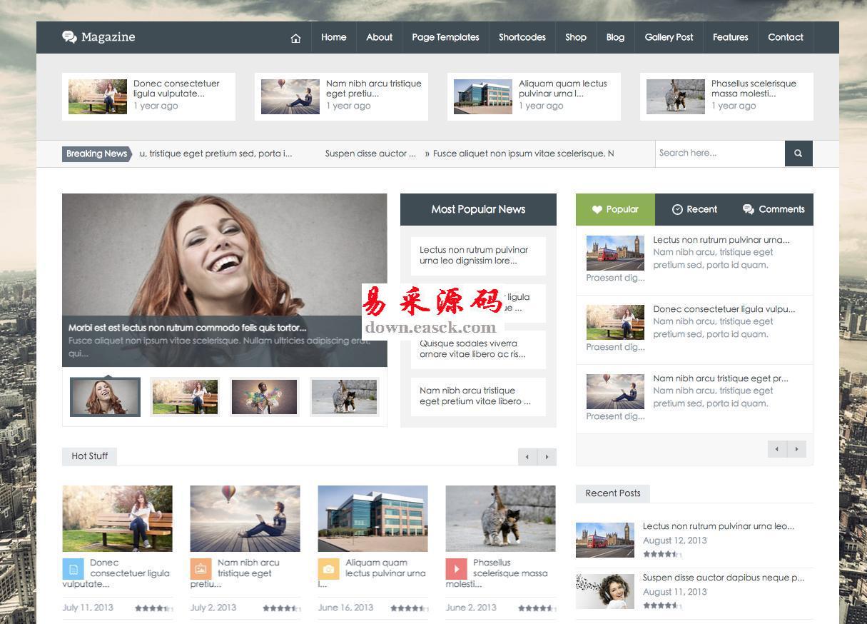This screenshot has width=867, height=624.
Task: Click the yellow camera icon under building post
Action: [x=328, y=569]
